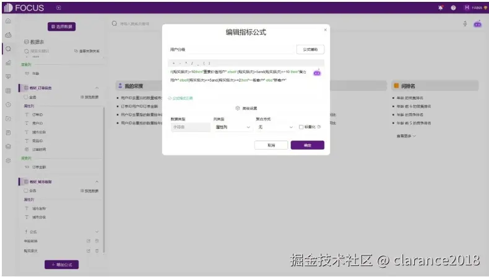
Task: Open the monitor screen icon in left sidebar
Action: pos(8,77)
